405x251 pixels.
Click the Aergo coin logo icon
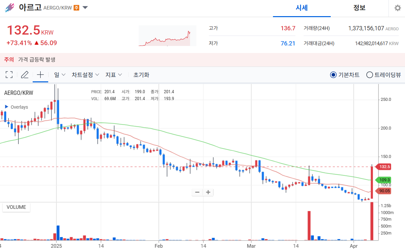click(x=10, y=8)
